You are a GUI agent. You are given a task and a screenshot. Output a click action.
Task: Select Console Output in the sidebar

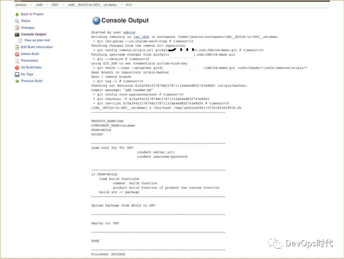tap(33, 34)
